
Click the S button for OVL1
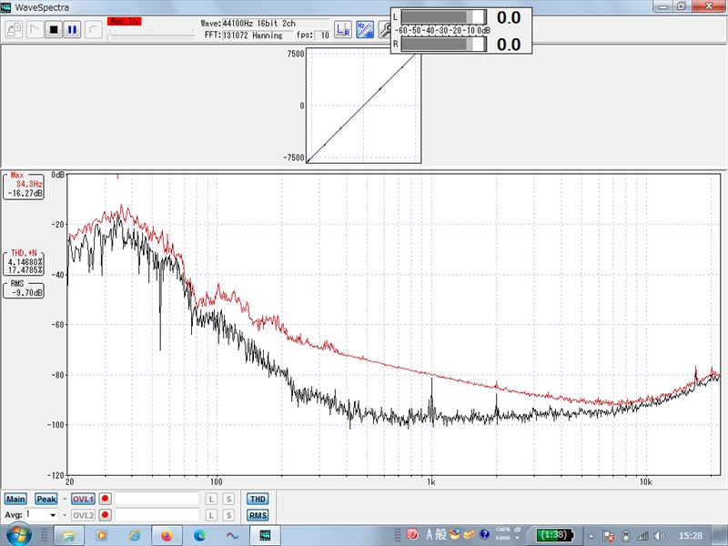tap(228, 499)
